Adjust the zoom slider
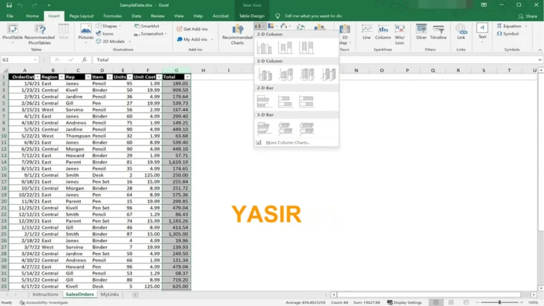544x306 pixels. click(x=499, y=302)
